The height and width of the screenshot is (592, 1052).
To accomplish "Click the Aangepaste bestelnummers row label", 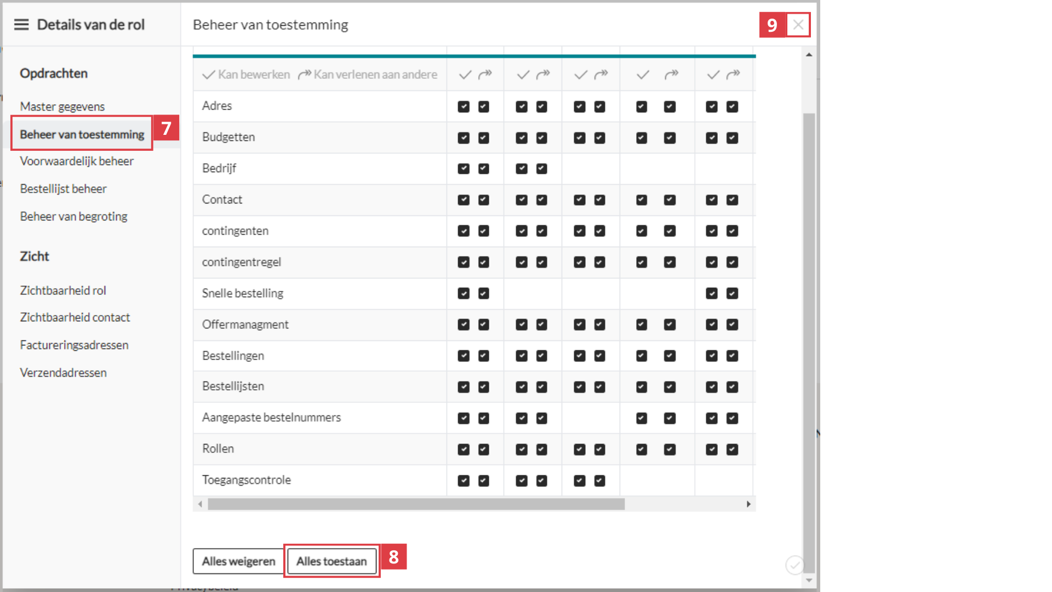I will click(x=271, y=418).
